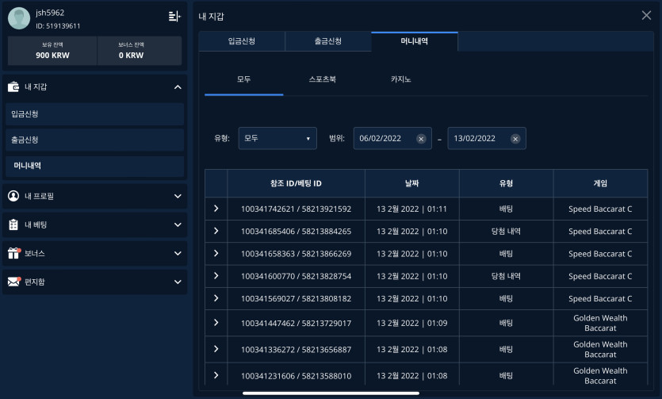The height and width of the screenshot is (399, 662).
Task: Click the 날짜 column header
Action: tap(412, 183)
